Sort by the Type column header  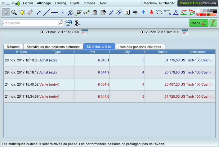click(57, 52)
